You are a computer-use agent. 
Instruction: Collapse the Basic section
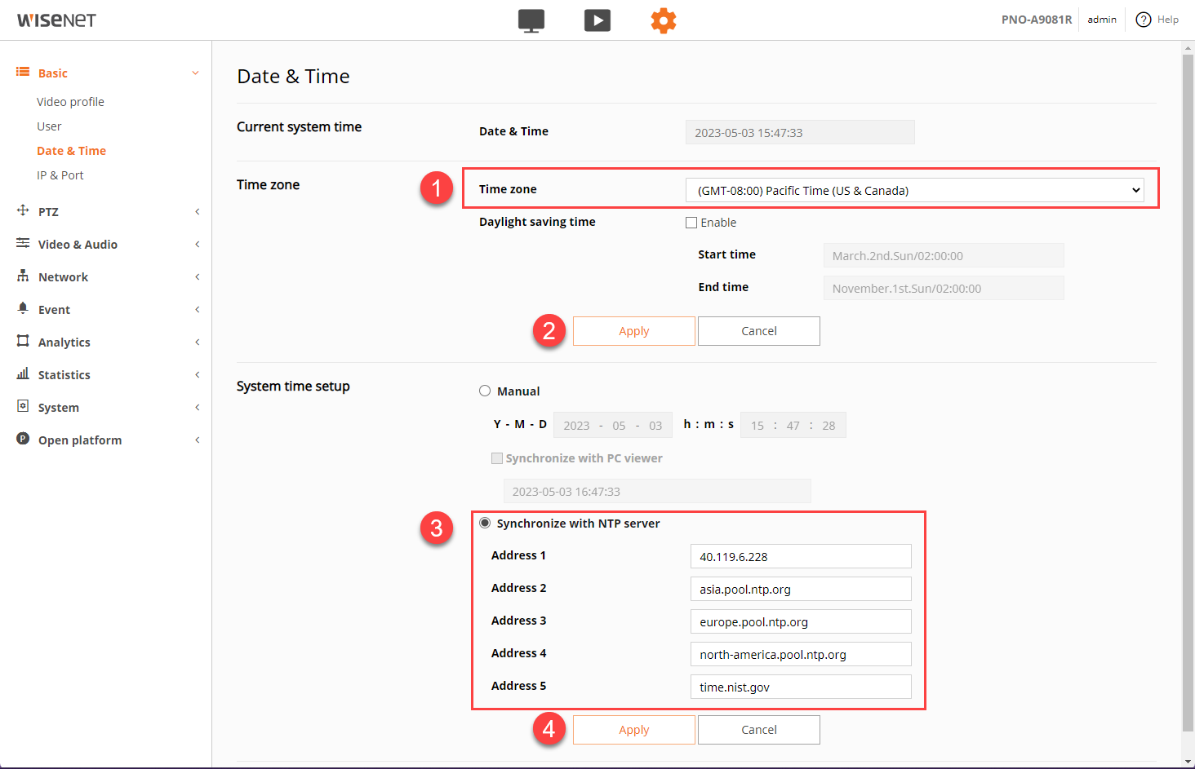pos(195,73)
